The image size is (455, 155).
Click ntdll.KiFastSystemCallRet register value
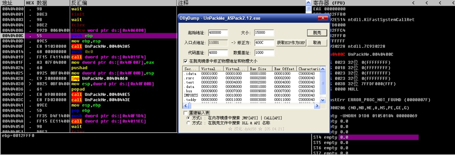pos(381,20)
